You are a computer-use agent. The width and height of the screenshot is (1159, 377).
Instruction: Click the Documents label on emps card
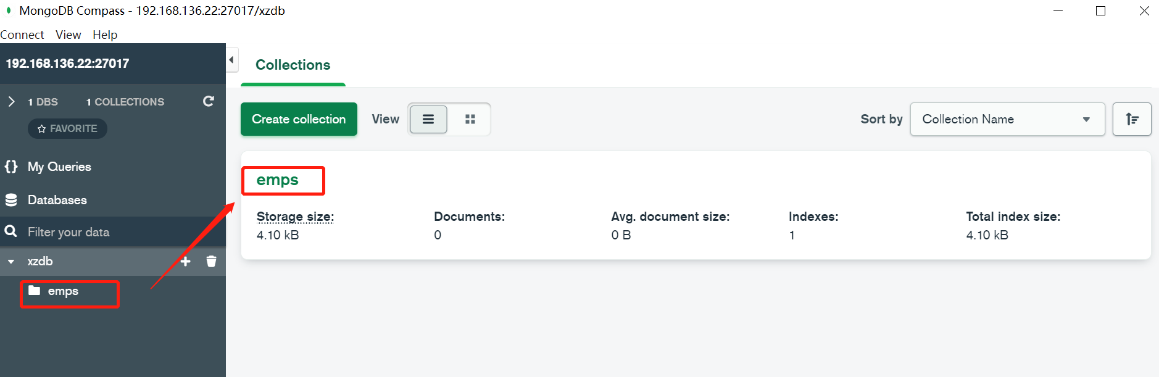469,217
